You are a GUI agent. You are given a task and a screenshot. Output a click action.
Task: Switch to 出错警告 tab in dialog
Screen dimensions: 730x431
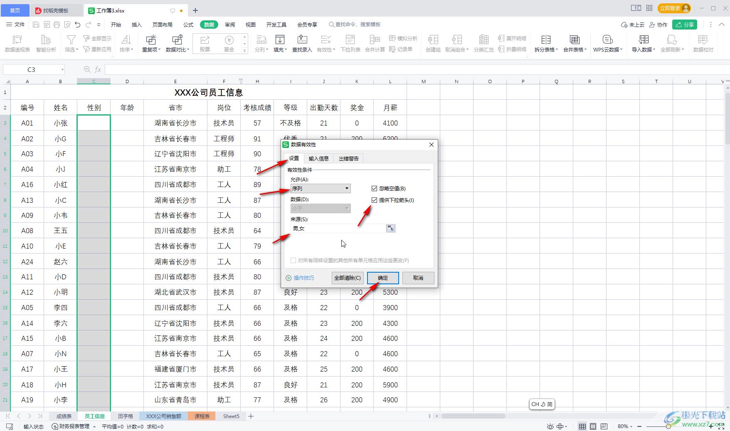(348, 158)
